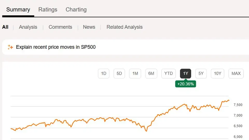Switch chart to 6M range

coord(151,73)
